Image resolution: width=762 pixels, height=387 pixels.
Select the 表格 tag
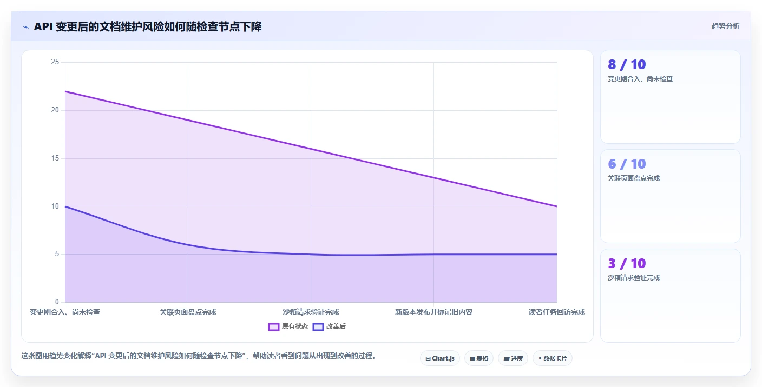coord(479,358)
